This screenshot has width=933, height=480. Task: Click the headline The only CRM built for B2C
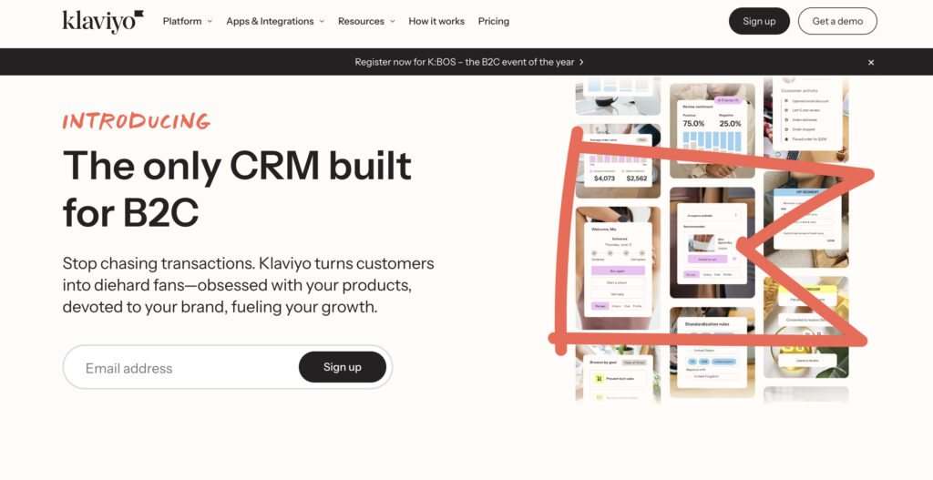[237, 189]
